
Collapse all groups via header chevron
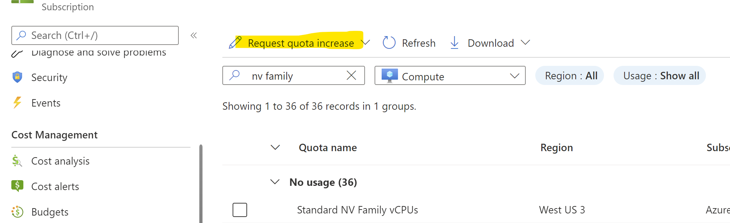[x=275, y=147]
